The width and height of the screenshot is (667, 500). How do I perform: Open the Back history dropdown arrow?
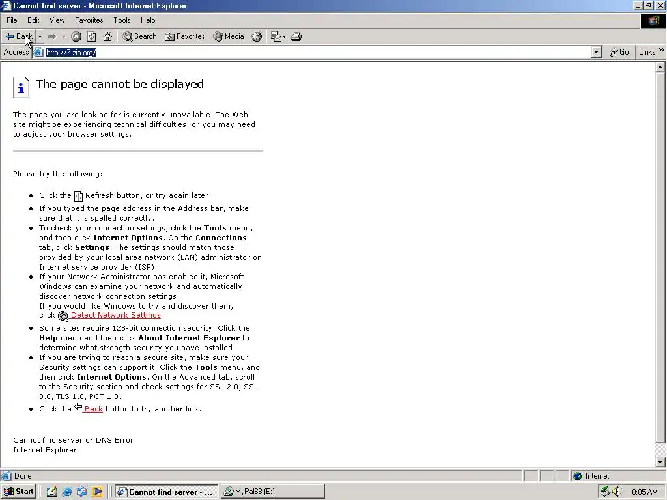click(x=40, y=36)
